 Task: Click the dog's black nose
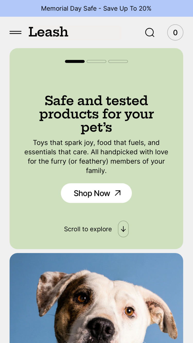click(101, 330)
